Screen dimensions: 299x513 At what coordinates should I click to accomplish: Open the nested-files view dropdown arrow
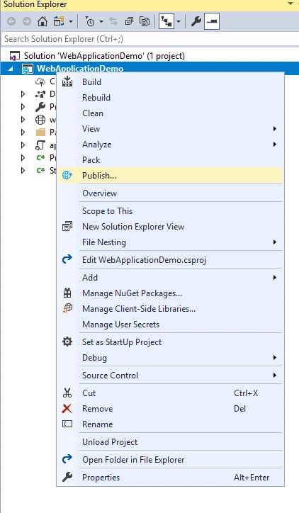click(x=179, y=21)
